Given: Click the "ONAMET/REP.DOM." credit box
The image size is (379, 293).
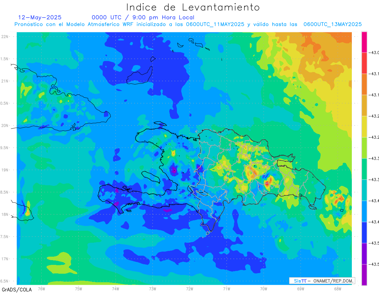Looking at the screenshot, I should (322, 281).
